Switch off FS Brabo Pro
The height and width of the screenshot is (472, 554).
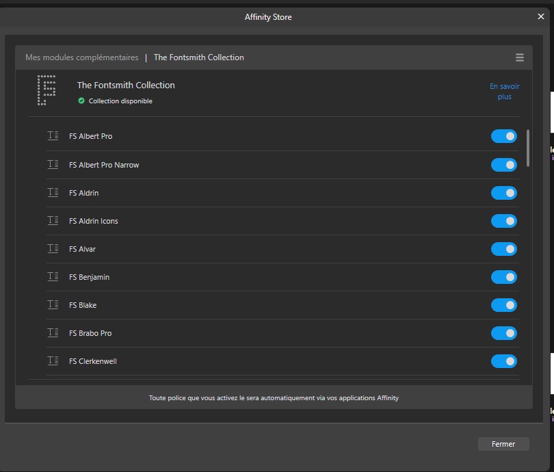pyautogui.click(x=504, y=333)
